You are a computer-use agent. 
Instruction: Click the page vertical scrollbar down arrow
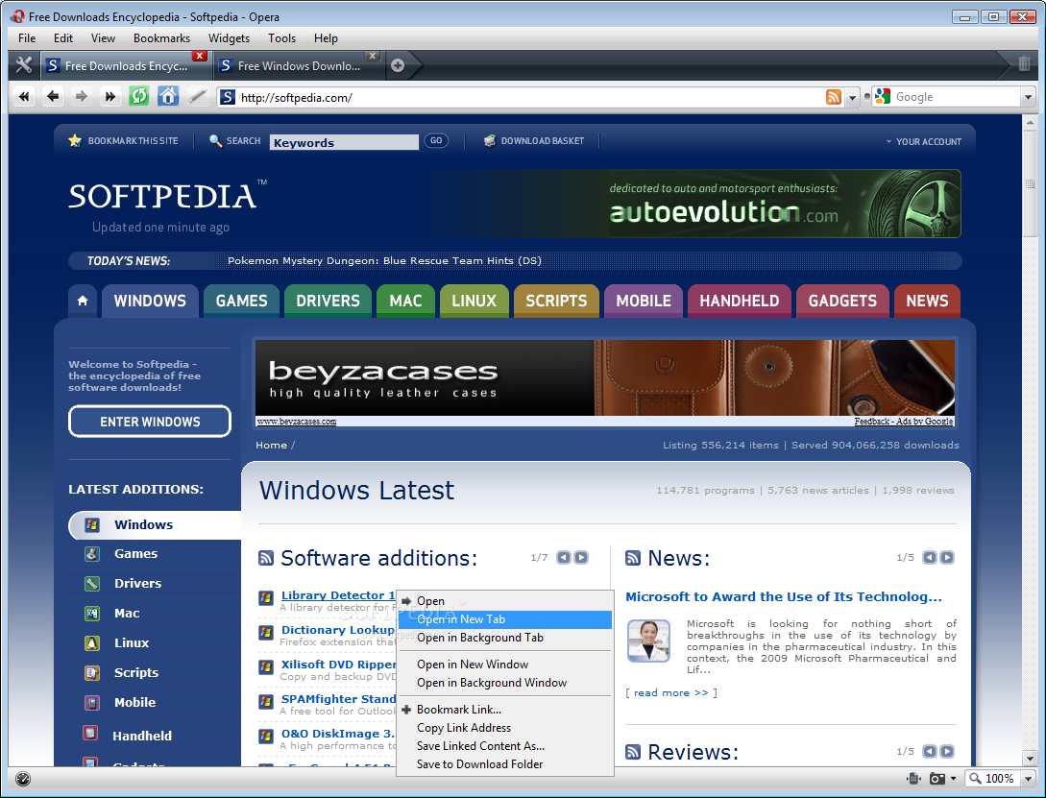(x=1030, y=758)
